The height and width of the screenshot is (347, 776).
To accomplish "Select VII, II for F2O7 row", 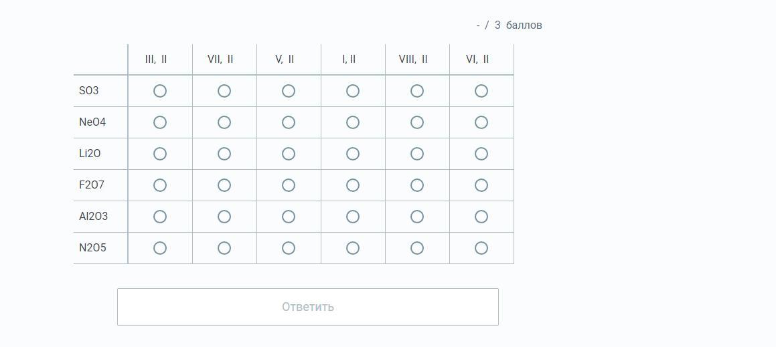I will (224, 185).
